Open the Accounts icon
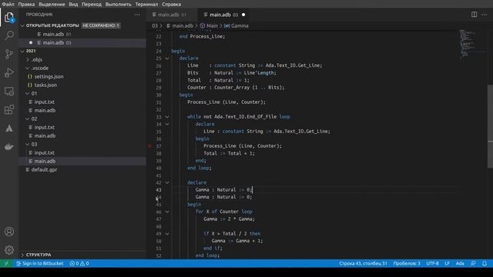 [x=9, y=232]
